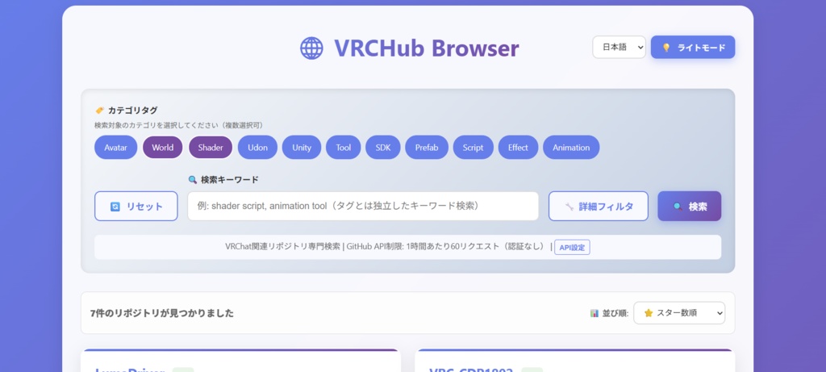
Task: Enable the Unity category tag
Action: [302, 148]
